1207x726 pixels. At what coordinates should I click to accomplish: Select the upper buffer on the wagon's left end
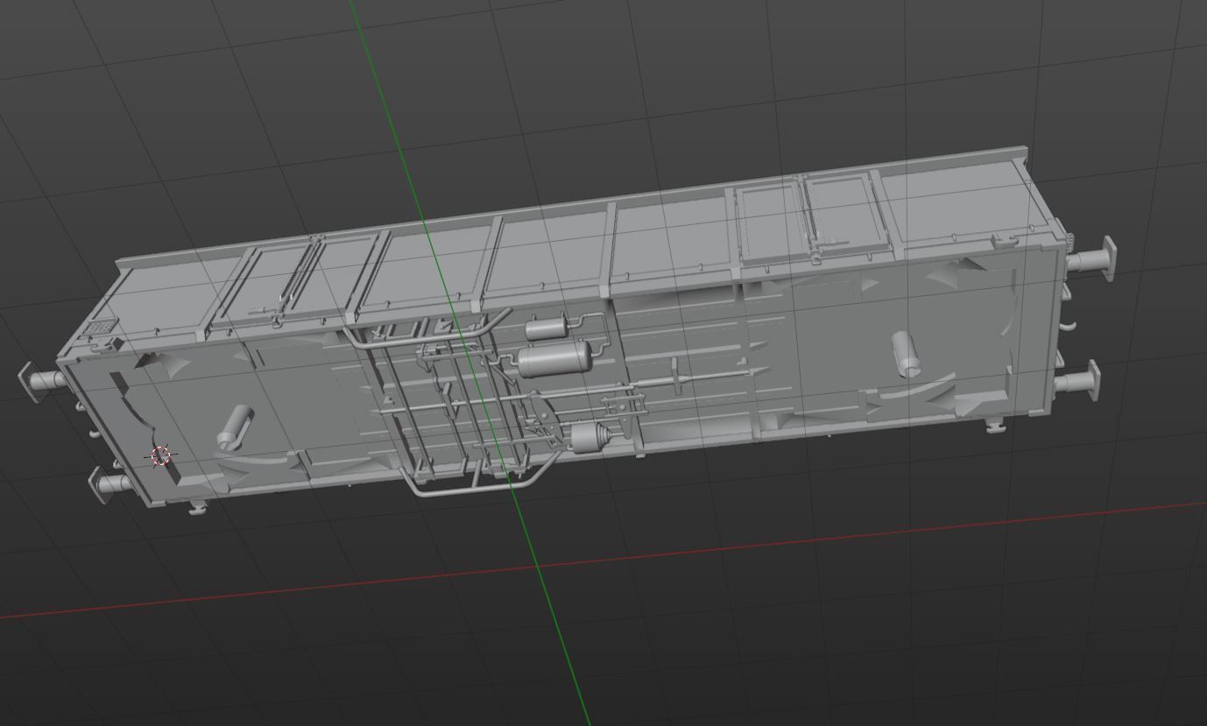tap(40, 381)
